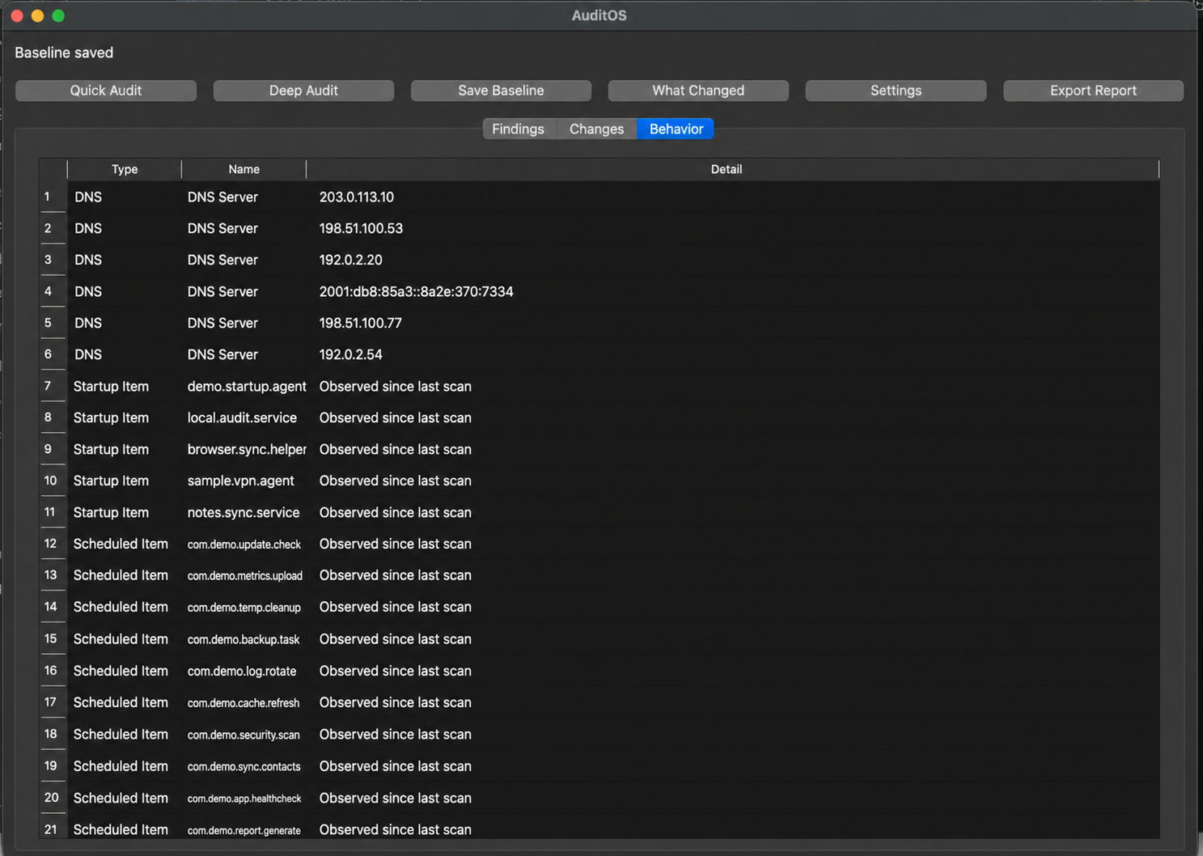This screenshot has width=1203, height=856.
Task: Click Detail cell of row 10
Action: pos(732,481)
